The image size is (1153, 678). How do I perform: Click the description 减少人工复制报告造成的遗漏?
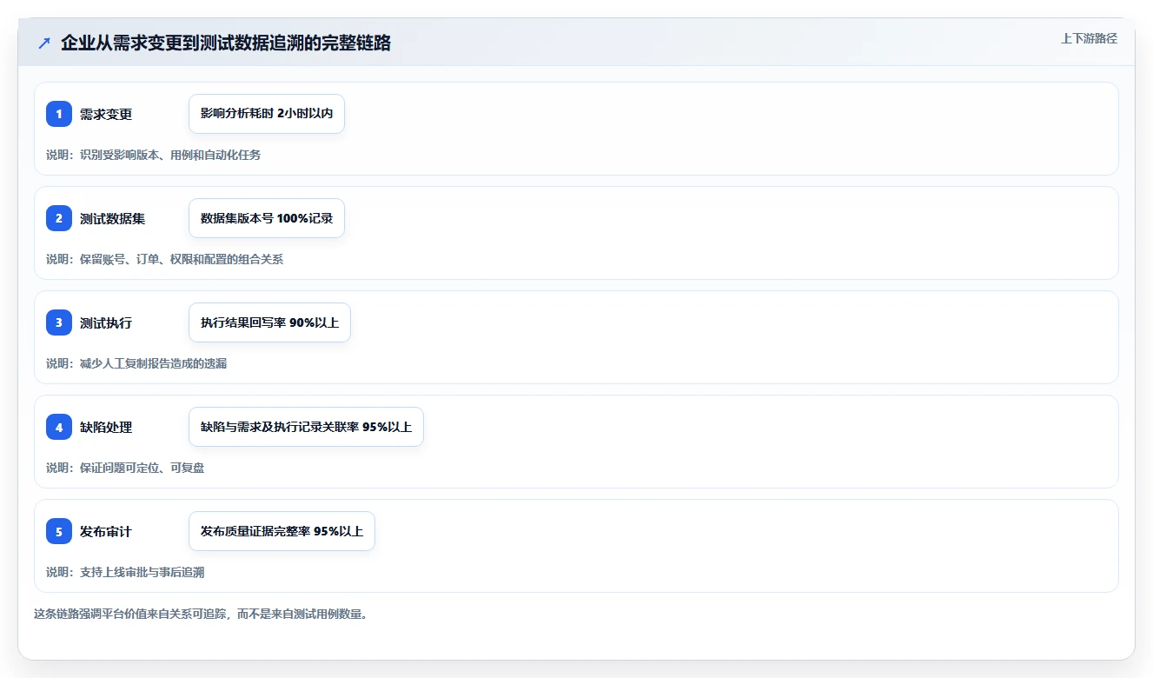(x=153, y=363)
